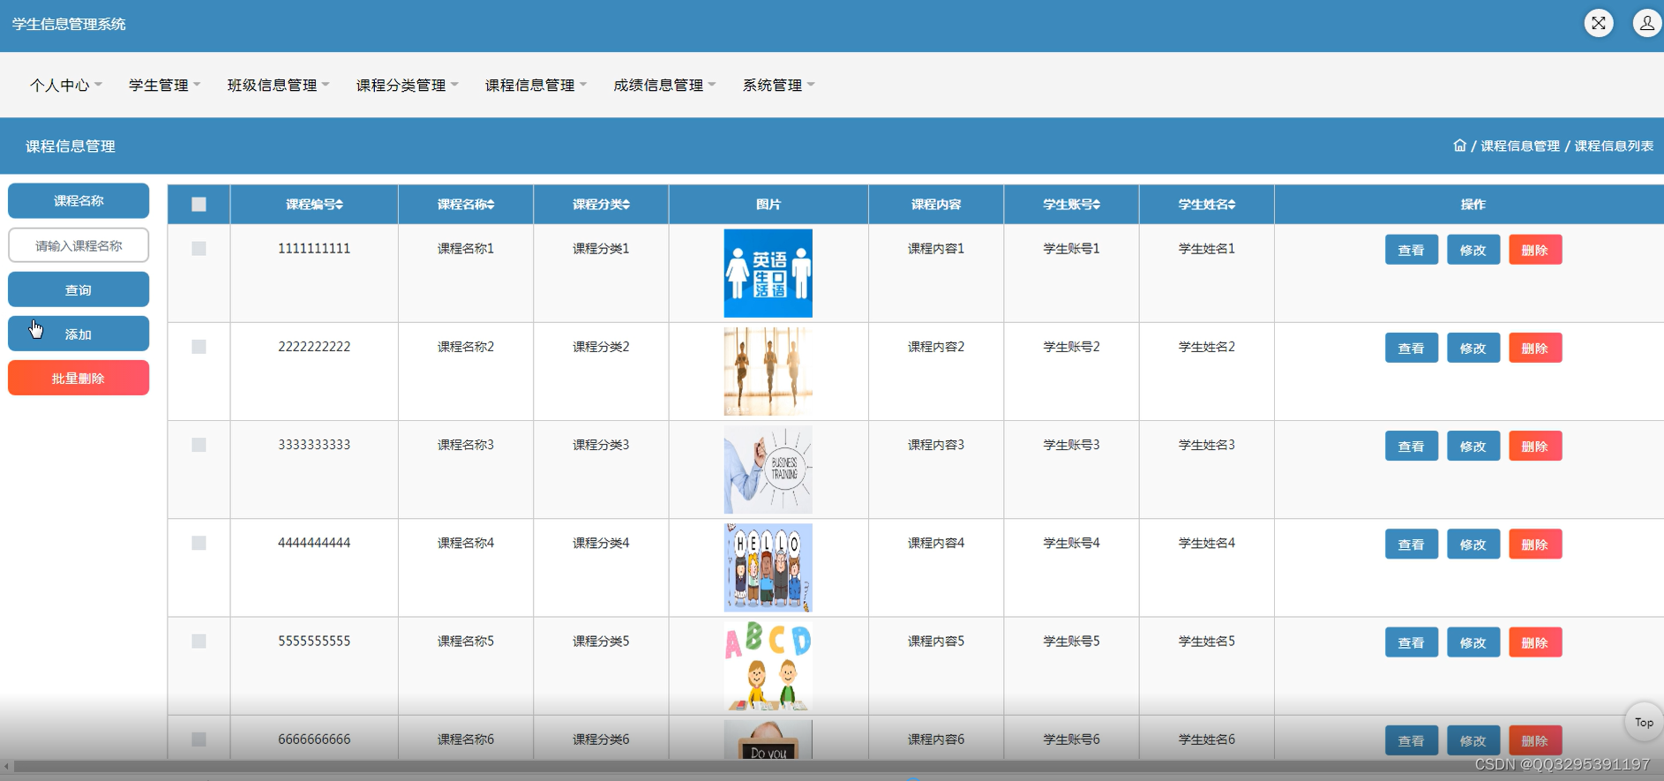Image resolution: width=1664 pixels, height=781 pixels.
Task: Click the Top back-to-top button
Action: tap(1644, 722)
